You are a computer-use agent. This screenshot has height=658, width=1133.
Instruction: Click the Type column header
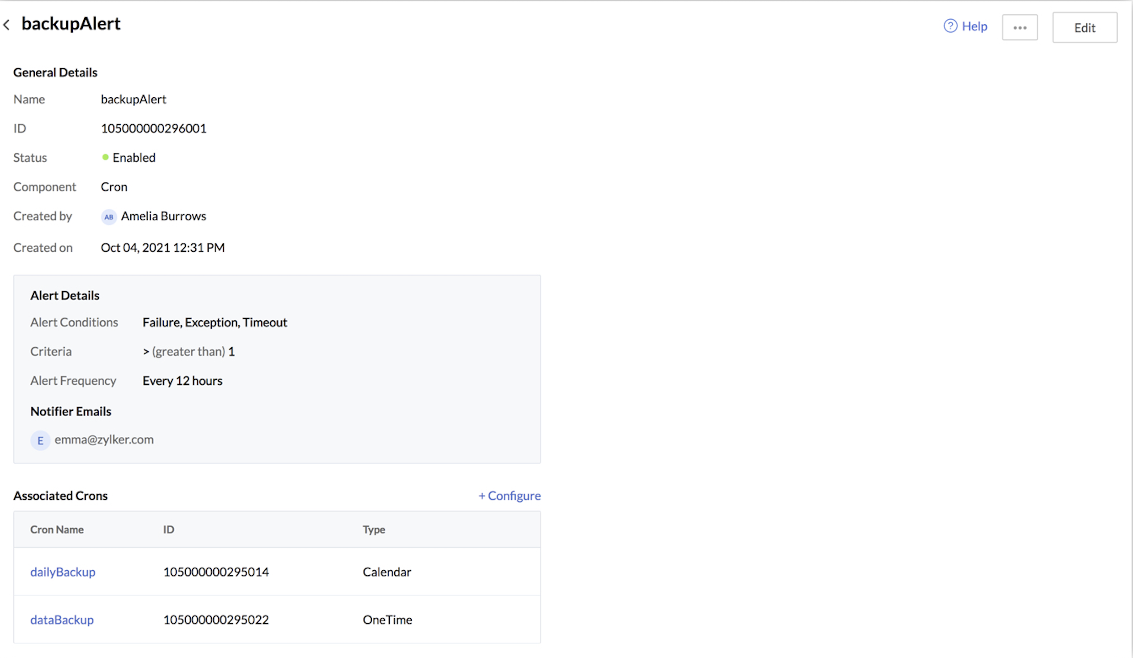(374, 530)
